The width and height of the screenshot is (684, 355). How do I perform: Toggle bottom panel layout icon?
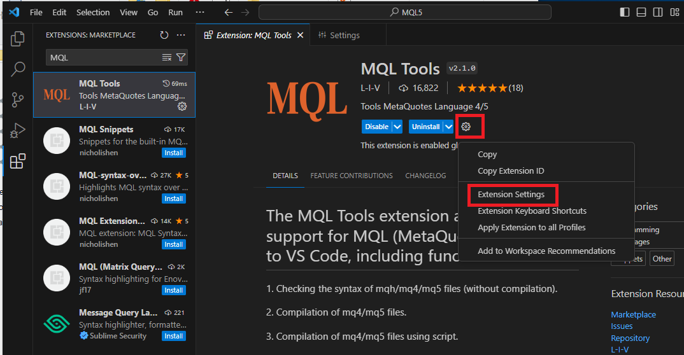[641, 12]
